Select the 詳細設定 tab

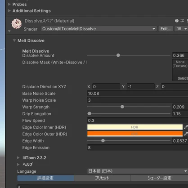(45, 178)
